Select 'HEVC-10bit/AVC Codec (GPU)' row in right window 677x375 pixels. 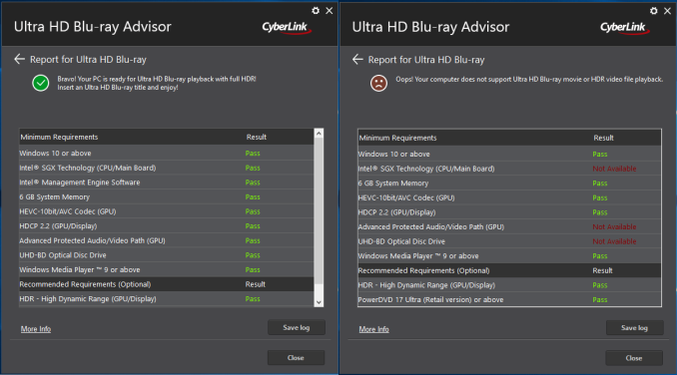point(509,197)
